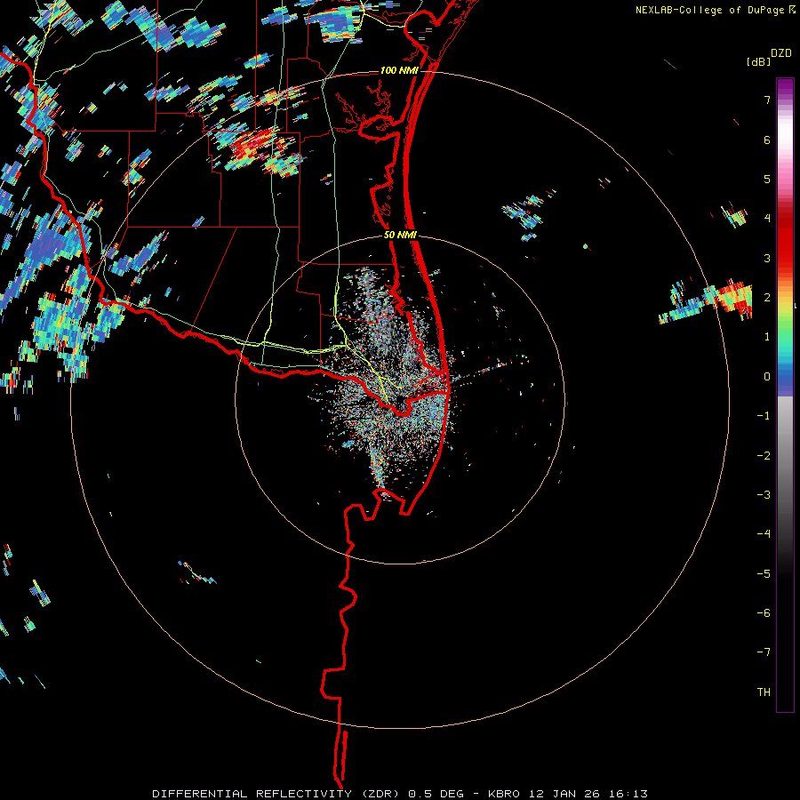Click the DZD color scale heading
800x800 pixels.
point(781,53)
